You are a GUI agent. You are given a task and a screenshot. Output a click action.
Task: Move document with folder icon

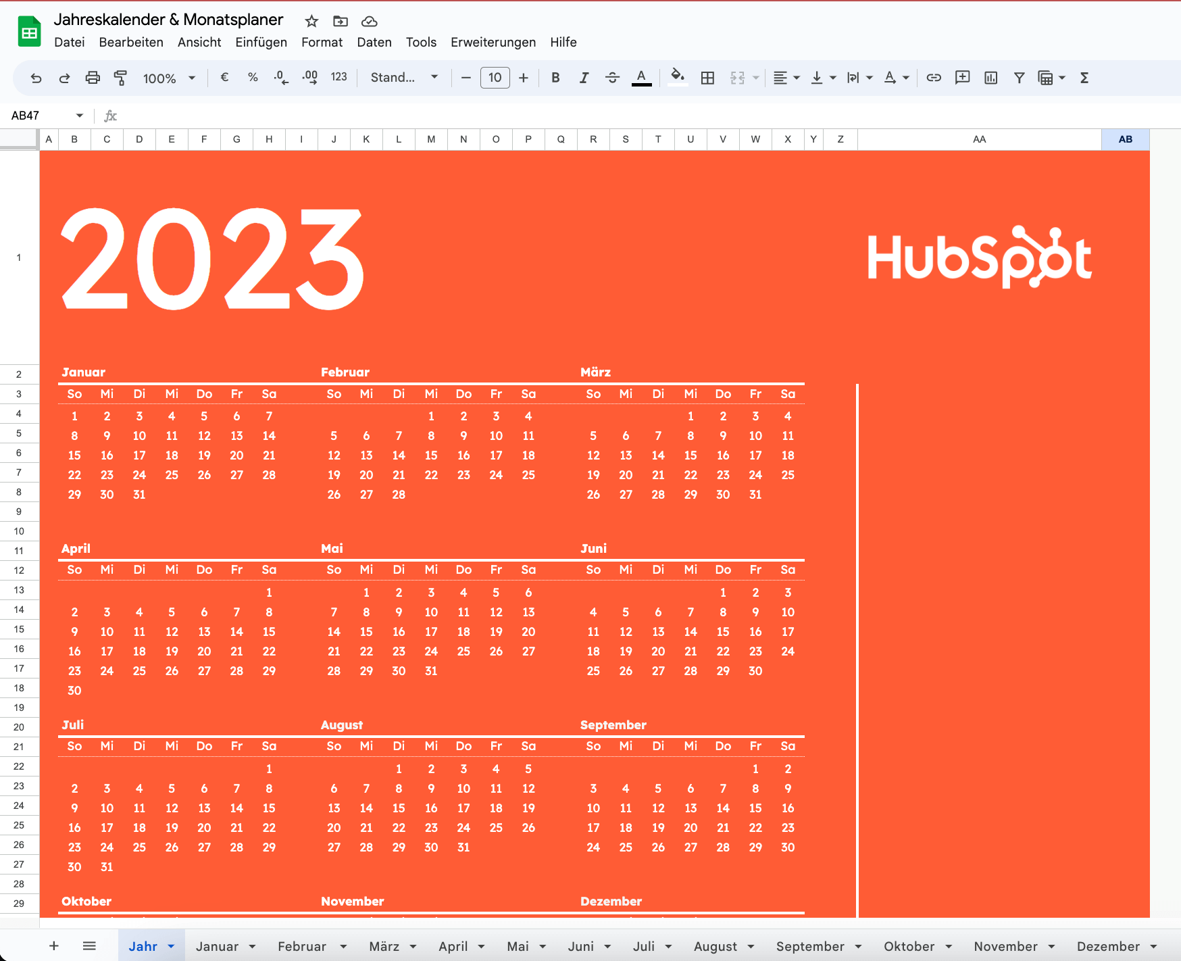[341, 21]
